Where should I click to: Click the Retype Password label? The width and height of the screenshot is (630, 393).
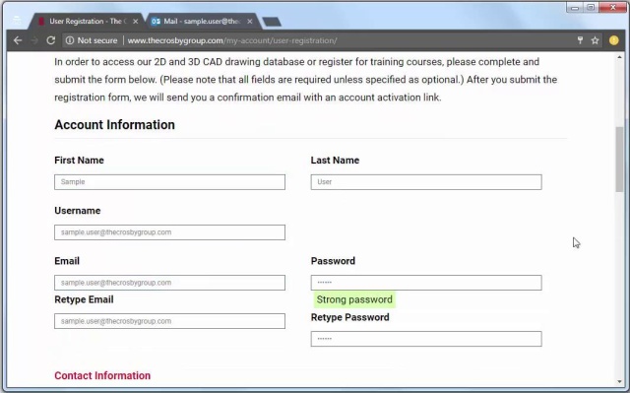350,317
